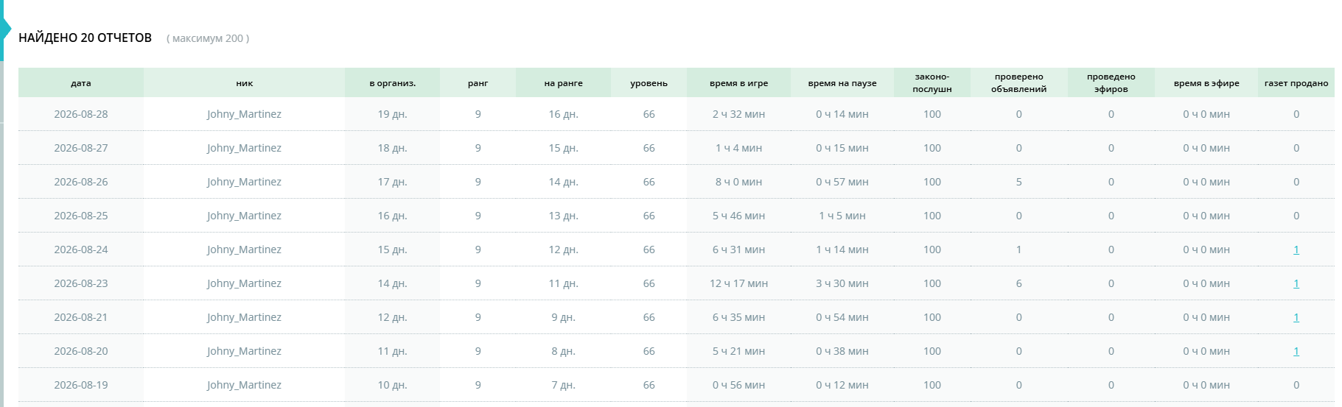Click the 'газет продано' column header

point(1296,83)
